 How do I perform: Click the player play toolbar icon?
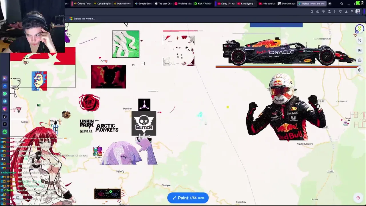tap(335, 11)
